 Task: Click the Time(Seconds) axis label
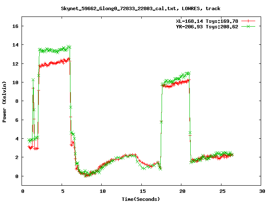(x=141, y=199)
